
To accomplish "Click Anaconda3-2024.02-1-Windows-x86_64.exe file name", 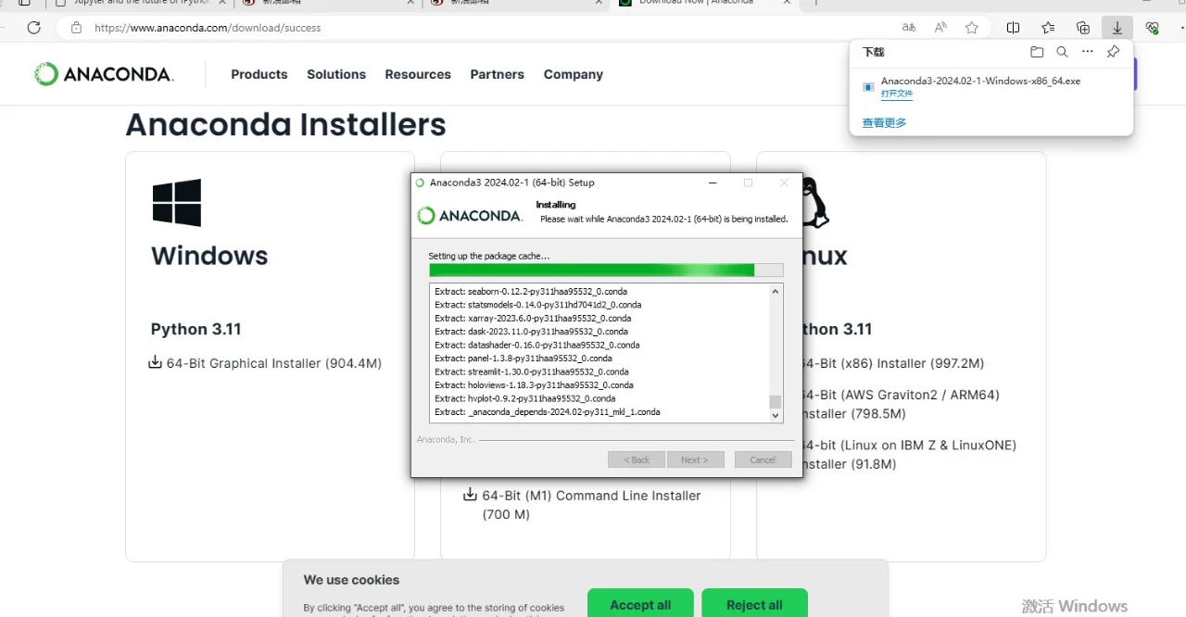I will pyautogui.click(x=980, y=81).
